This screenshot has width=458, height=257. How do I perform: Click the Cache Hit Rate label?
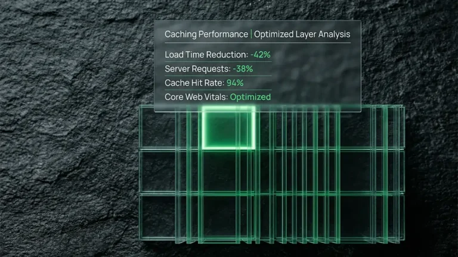(x=194, y=83)
